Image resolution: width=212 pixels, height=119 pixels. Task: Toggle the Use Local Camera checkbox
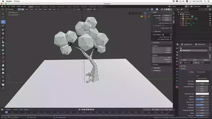171,23
